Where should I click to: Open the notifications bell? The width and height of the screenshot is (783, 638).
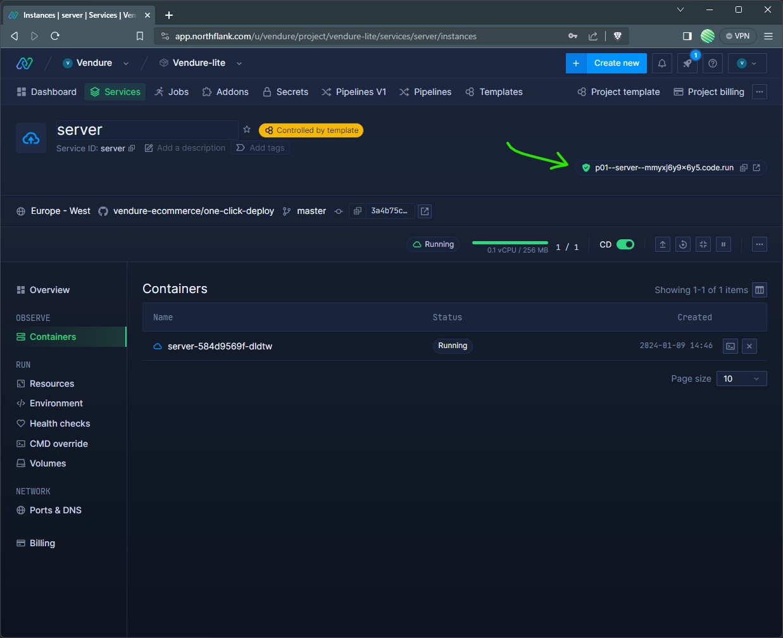[x=661, y=63]
